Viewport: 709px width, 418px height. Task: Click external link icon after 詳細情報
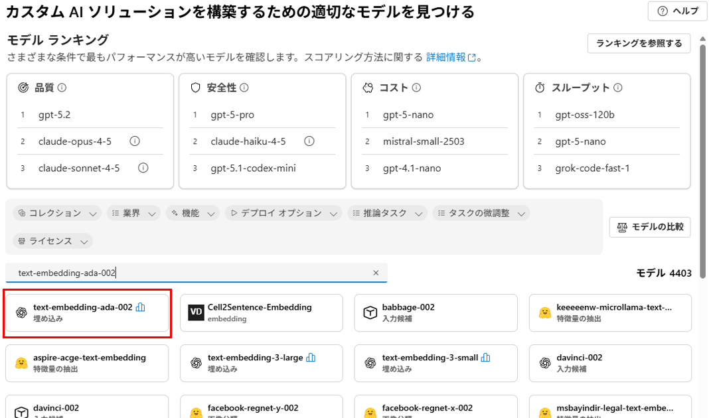(472, 58)
